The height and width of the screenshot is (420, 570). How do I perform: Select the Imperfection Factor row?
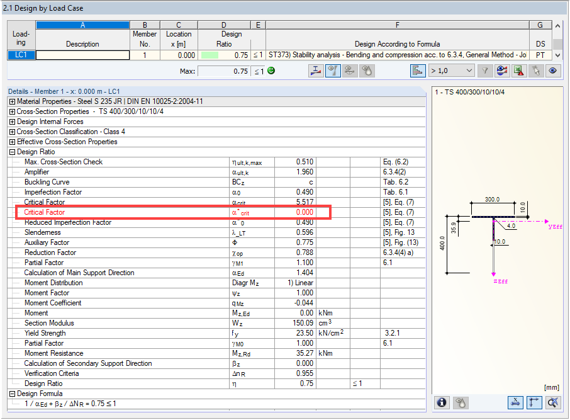point(216,192)
